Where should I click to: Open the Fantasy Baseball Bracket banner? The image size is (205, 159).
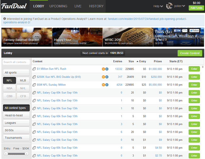pos(26,37)
